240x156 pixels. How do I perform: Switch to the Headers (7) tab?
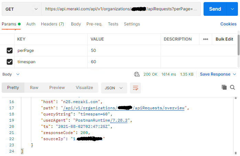coord(52,24)
